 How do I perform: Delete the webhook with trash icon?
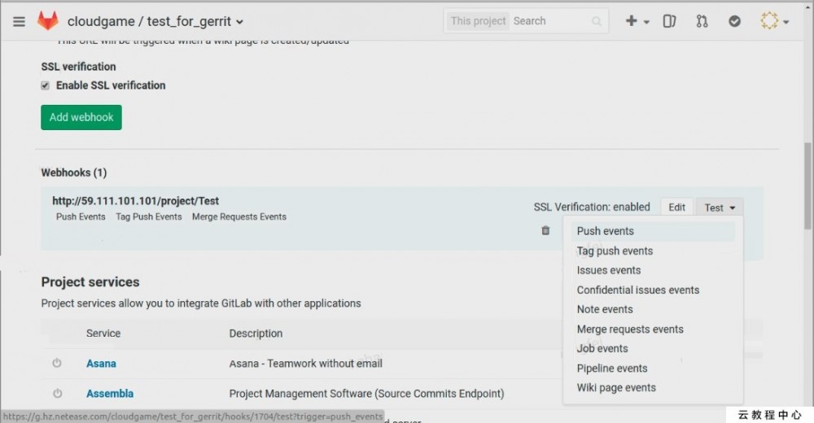pyautogui.click(x=545, y=230)
